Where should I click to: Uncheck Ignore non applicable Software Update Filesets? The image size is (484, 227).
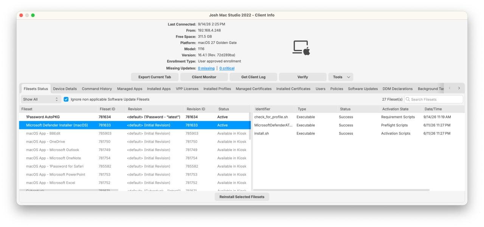(x=66, y=99)
